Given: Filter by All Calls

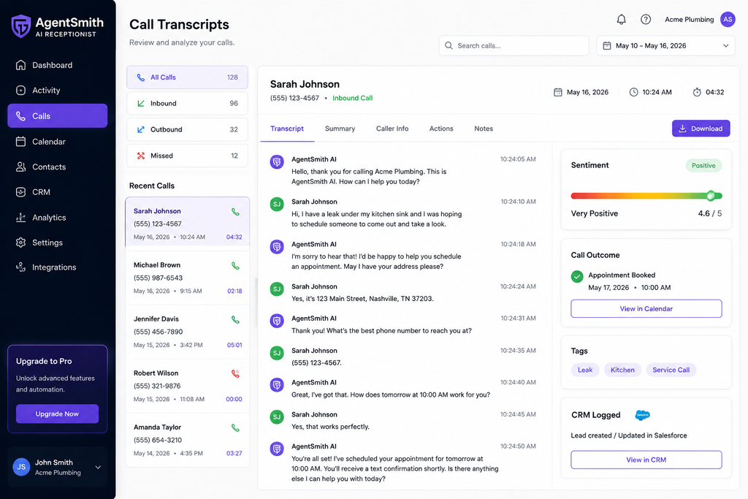Looking at the screenshot, I should 187,77.
